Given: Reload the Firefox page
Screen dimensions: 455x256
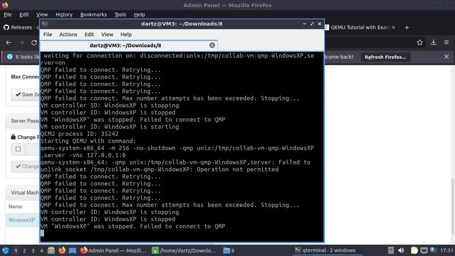Looking at the screenshot, I should pyautogui.click(x=34, y=42).
